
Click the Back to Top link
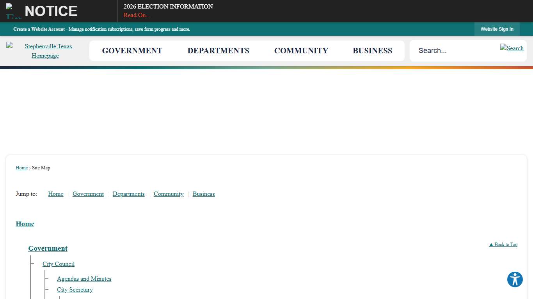tap(503, 244)
